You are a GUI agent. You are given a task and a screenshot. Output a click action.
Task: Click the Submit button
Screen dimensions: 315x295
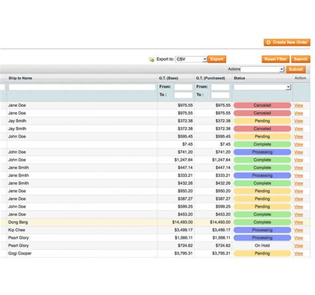296,69
